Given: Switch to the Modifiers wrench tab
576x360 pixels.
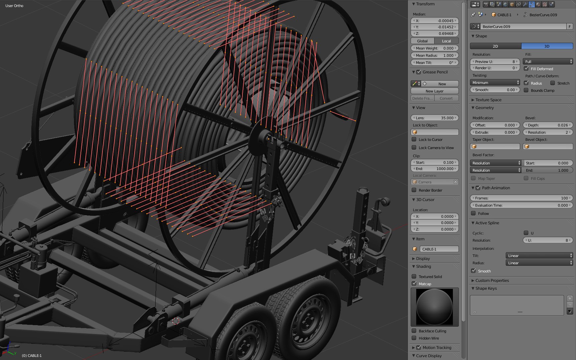Looking at the screenshot, I should pyautogui.click(x=525, y=4).
